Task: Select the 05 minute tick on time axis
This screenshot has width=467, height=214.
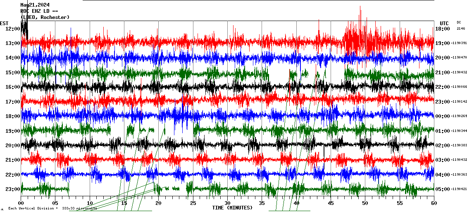Action: click(55, 203)
